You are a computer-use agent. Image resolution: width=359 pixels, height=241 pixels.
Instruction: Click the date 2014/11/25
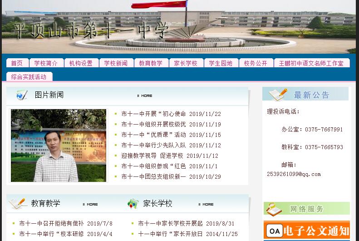pos(222,234)
